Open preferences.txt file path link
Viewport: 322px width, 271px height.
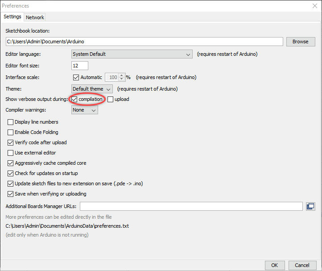(x=67, y=226)
